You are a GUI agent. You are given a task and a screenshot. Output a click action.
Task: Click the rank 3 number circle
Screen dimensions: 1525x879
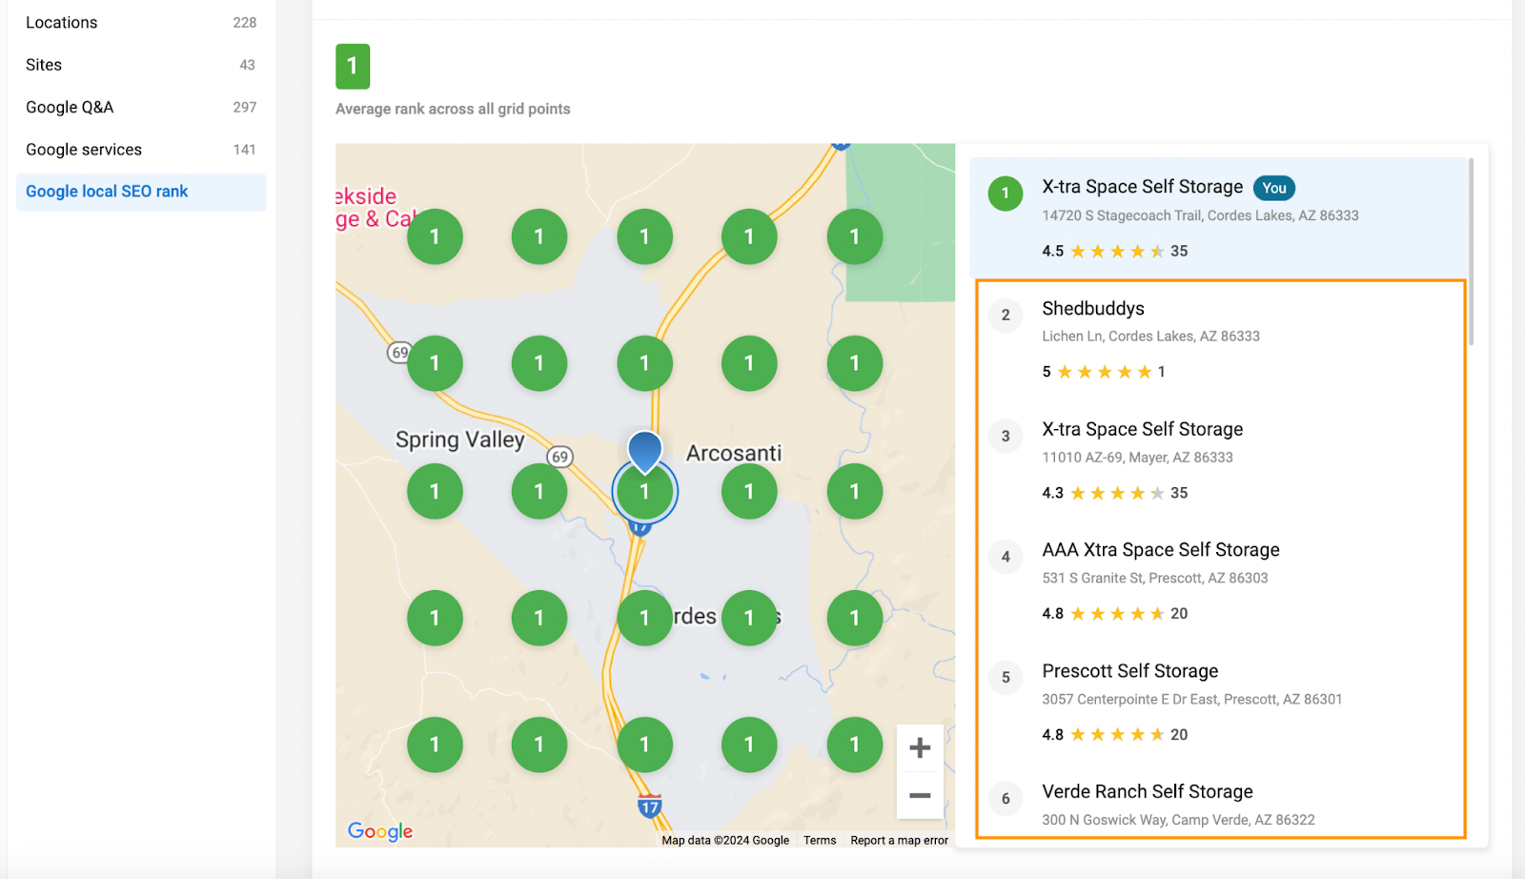pos(1006,436)
